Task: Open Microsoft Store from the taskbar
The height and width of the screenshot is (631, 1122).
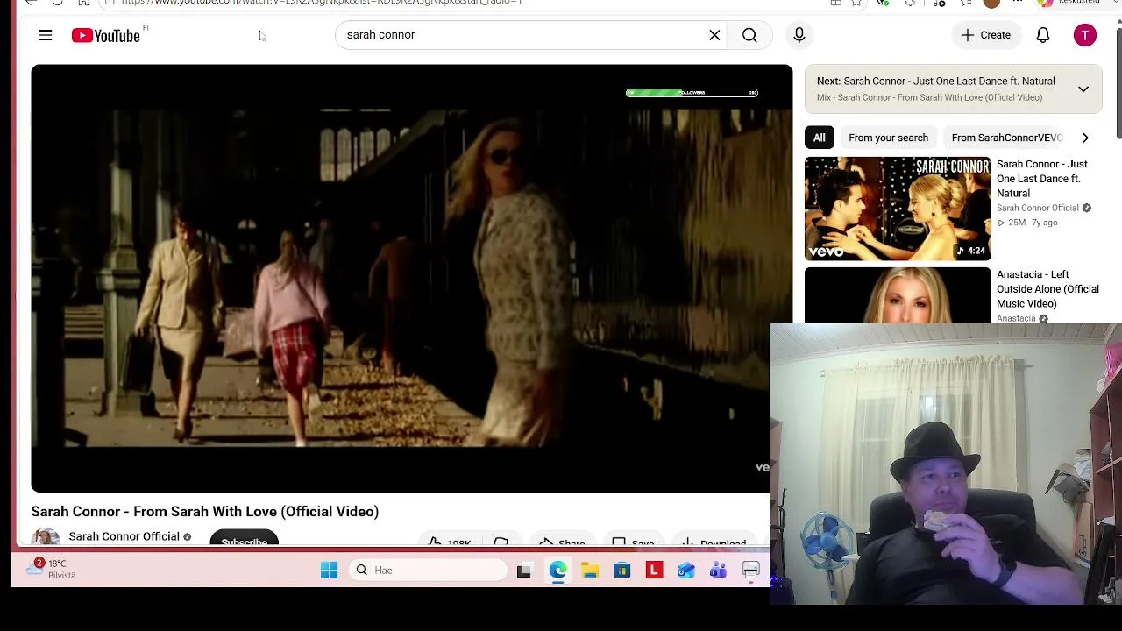Action: click(x=621, y=571)
